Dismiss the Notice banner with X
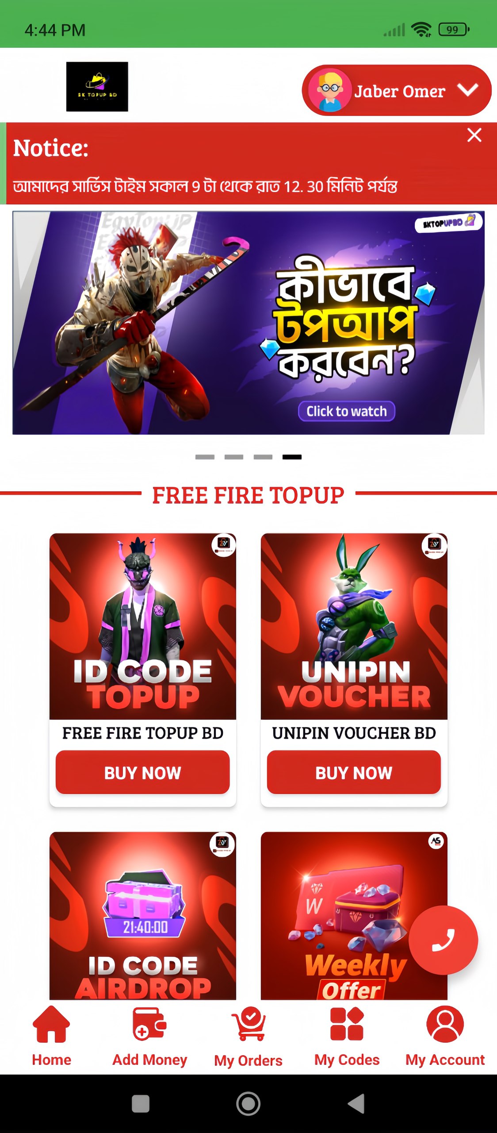Screen dimensions: 497x1133 (x=474, y=135)
